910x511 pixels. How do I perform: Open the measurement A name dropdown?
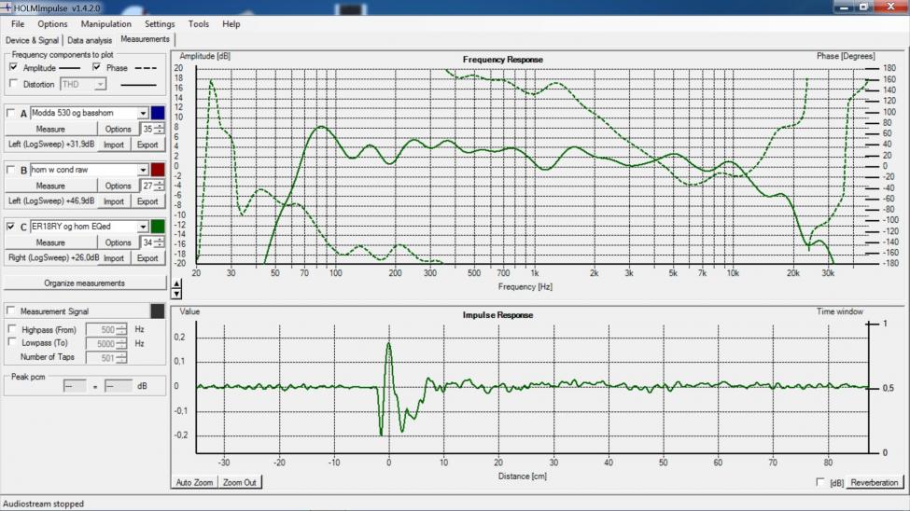143,113
